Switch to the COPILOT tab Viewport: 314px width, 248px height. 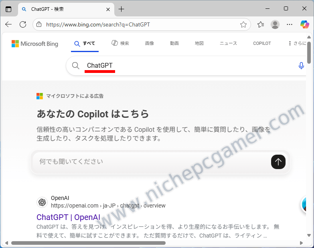262,43
